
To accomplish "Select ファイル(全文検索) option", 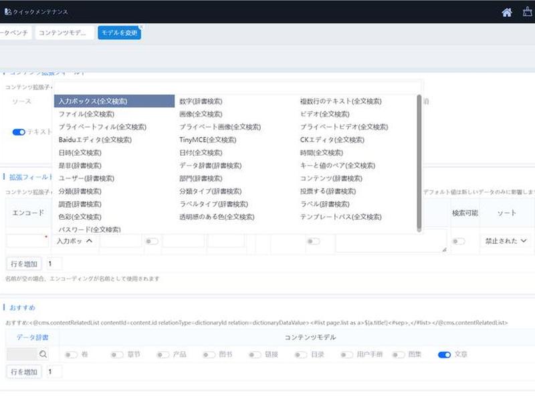I will click(86, 114).
